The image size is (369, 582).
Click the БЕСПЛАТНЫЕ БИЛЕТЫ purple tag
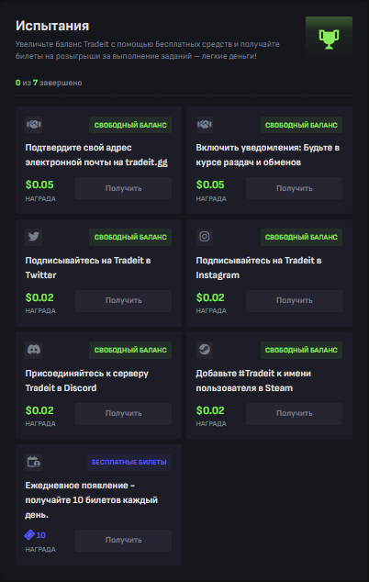(129, 462)
